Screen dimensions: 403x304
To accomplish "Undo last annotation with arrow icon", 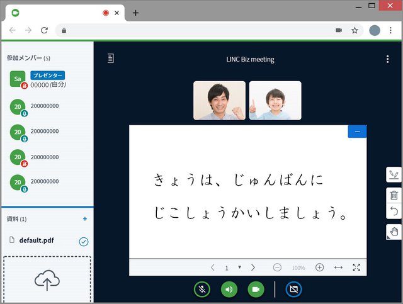I will coord(394,211).
